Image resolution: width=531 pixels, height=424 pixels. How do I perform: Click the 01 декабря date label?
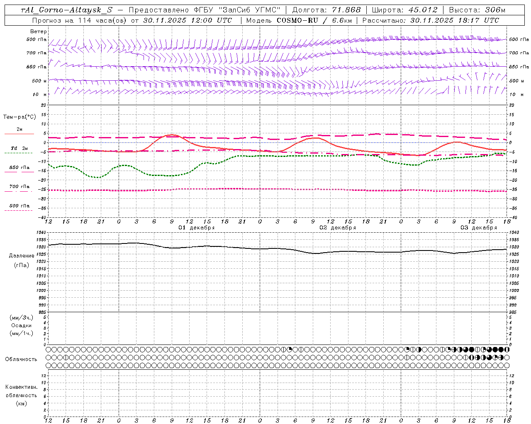(197, 228)
